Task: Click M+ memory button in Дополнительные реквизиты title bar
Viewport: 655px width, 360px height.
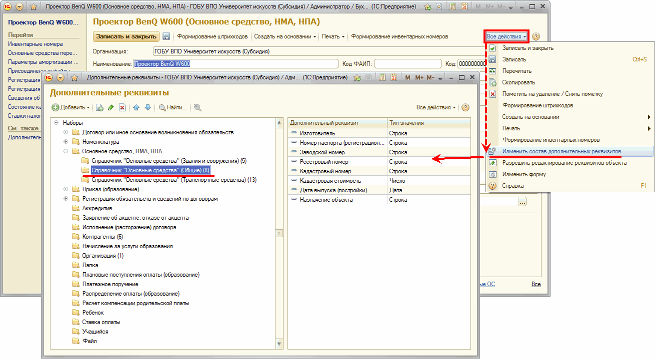Action: (x=419, y=78)
